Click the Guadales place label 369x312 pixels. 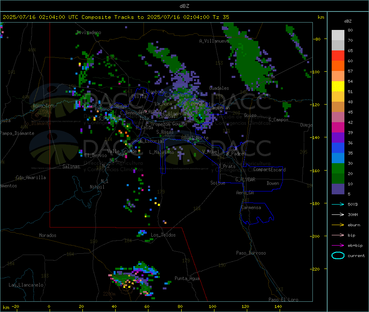point(219,88)
